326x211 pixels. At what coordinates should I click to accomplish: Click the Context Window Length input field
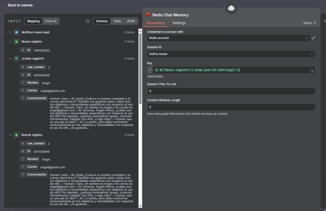231,107
